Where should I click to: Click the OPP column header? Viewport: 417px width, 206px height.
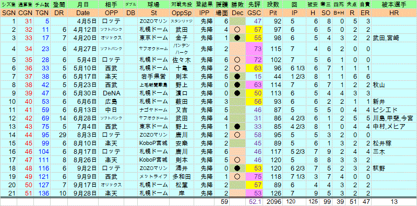(111, 13)
